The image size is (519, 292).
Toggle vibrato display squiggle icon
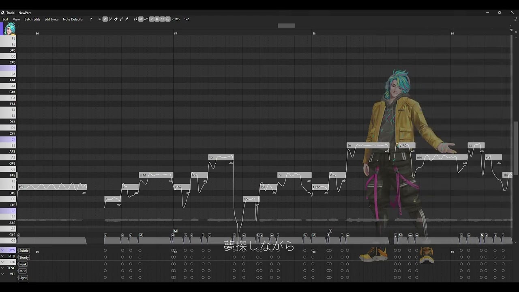click(141, 19)
